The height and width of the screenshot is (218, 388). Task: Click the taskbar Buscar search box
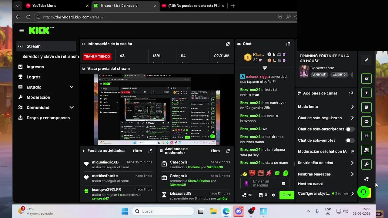point(163,211)
